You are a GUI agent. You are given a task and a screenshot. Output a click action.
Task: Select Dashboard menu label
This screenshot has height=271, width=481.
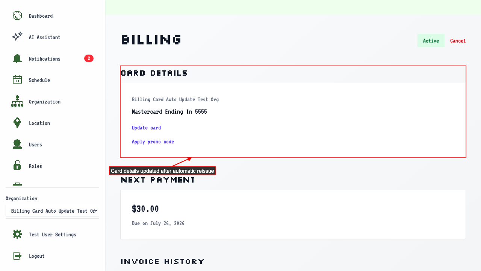click(41, 16)
